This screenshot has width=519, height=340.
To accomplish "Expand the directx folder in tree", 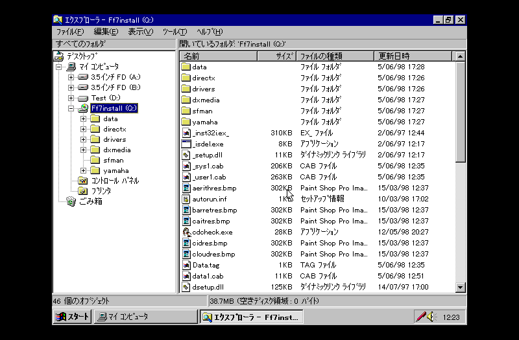I will [x=84, y=129].
